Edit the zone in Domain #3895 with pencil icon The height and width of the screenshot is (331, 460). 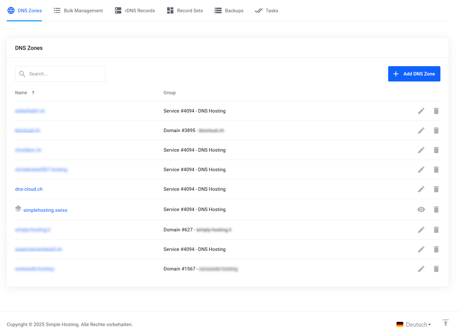tap(421, 130)
